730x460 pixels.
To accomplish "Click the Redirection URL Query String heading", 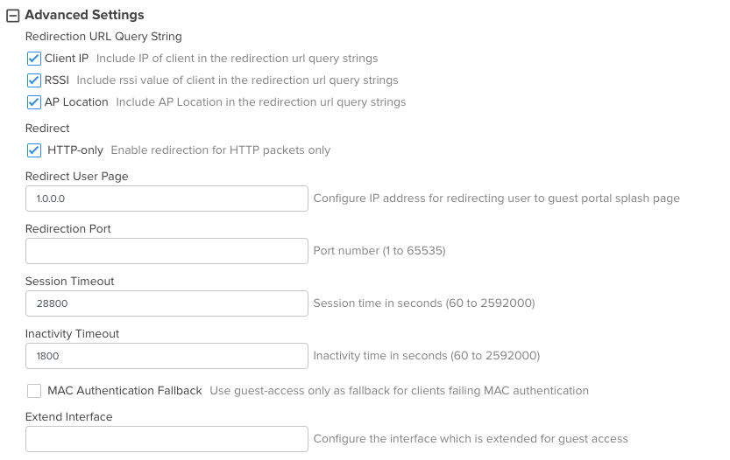I will tap(103, 37).
